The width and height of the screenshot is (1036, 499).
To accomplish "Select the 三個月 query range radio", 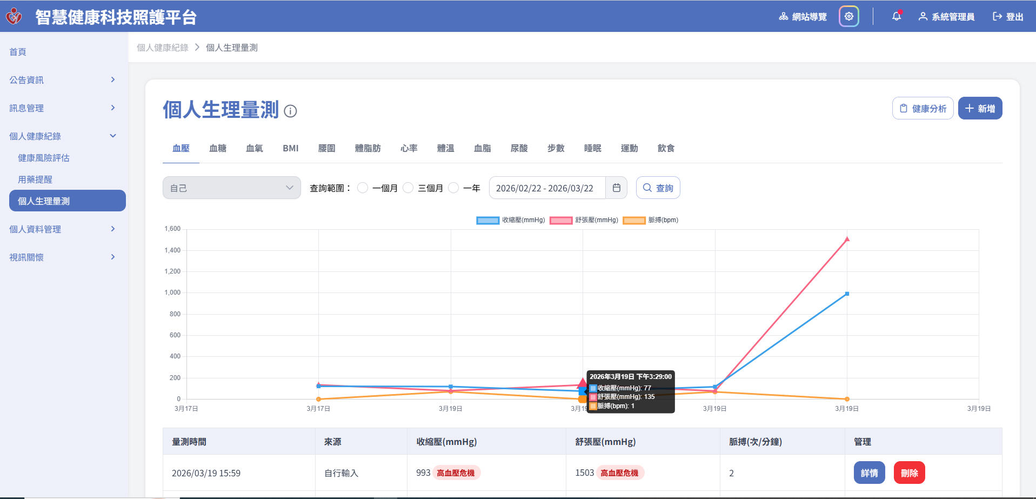I will [x=408, y=188].
